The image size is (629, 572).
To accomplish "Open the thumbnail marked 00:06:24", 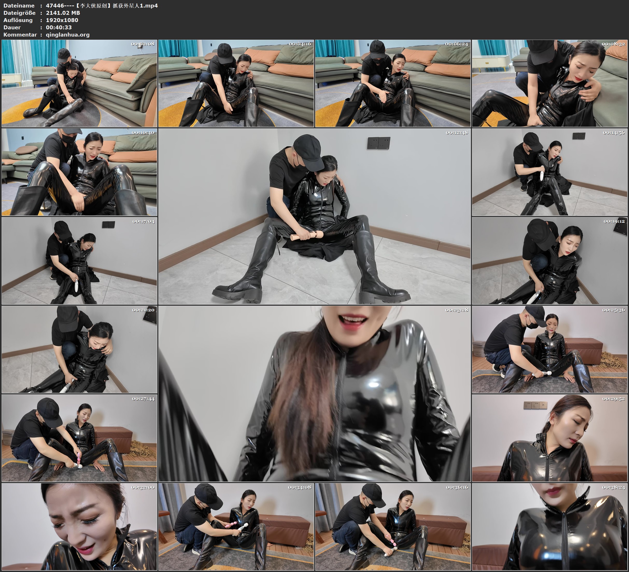I will (x=393, y=83).
